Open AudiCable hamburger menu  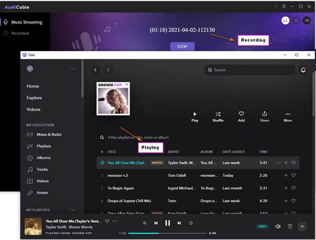point(284,6)
